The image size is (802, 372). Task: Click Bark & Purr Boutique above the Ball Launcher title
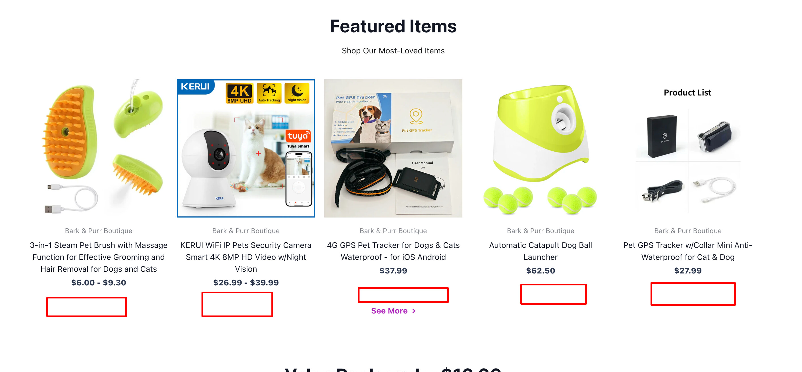pos(540,231)
